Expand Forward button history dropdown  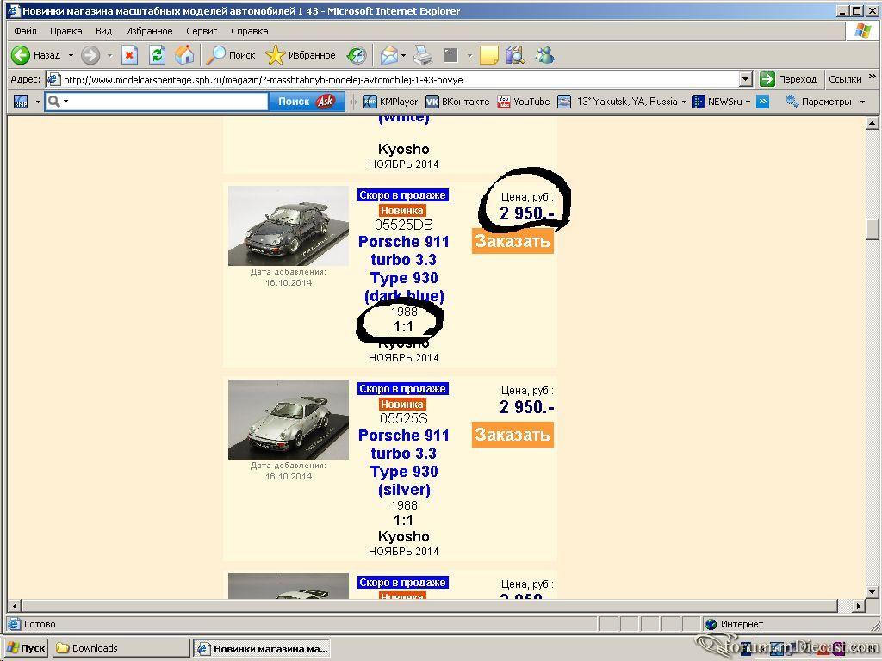(109, 55)
